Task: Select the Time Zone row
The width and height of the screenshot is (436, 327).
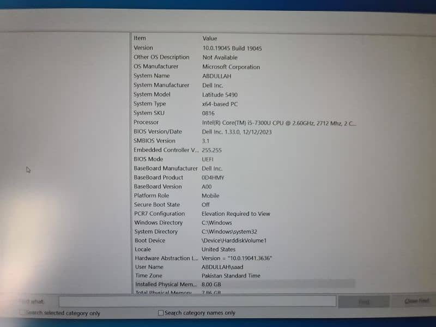Action: point(148,276)
